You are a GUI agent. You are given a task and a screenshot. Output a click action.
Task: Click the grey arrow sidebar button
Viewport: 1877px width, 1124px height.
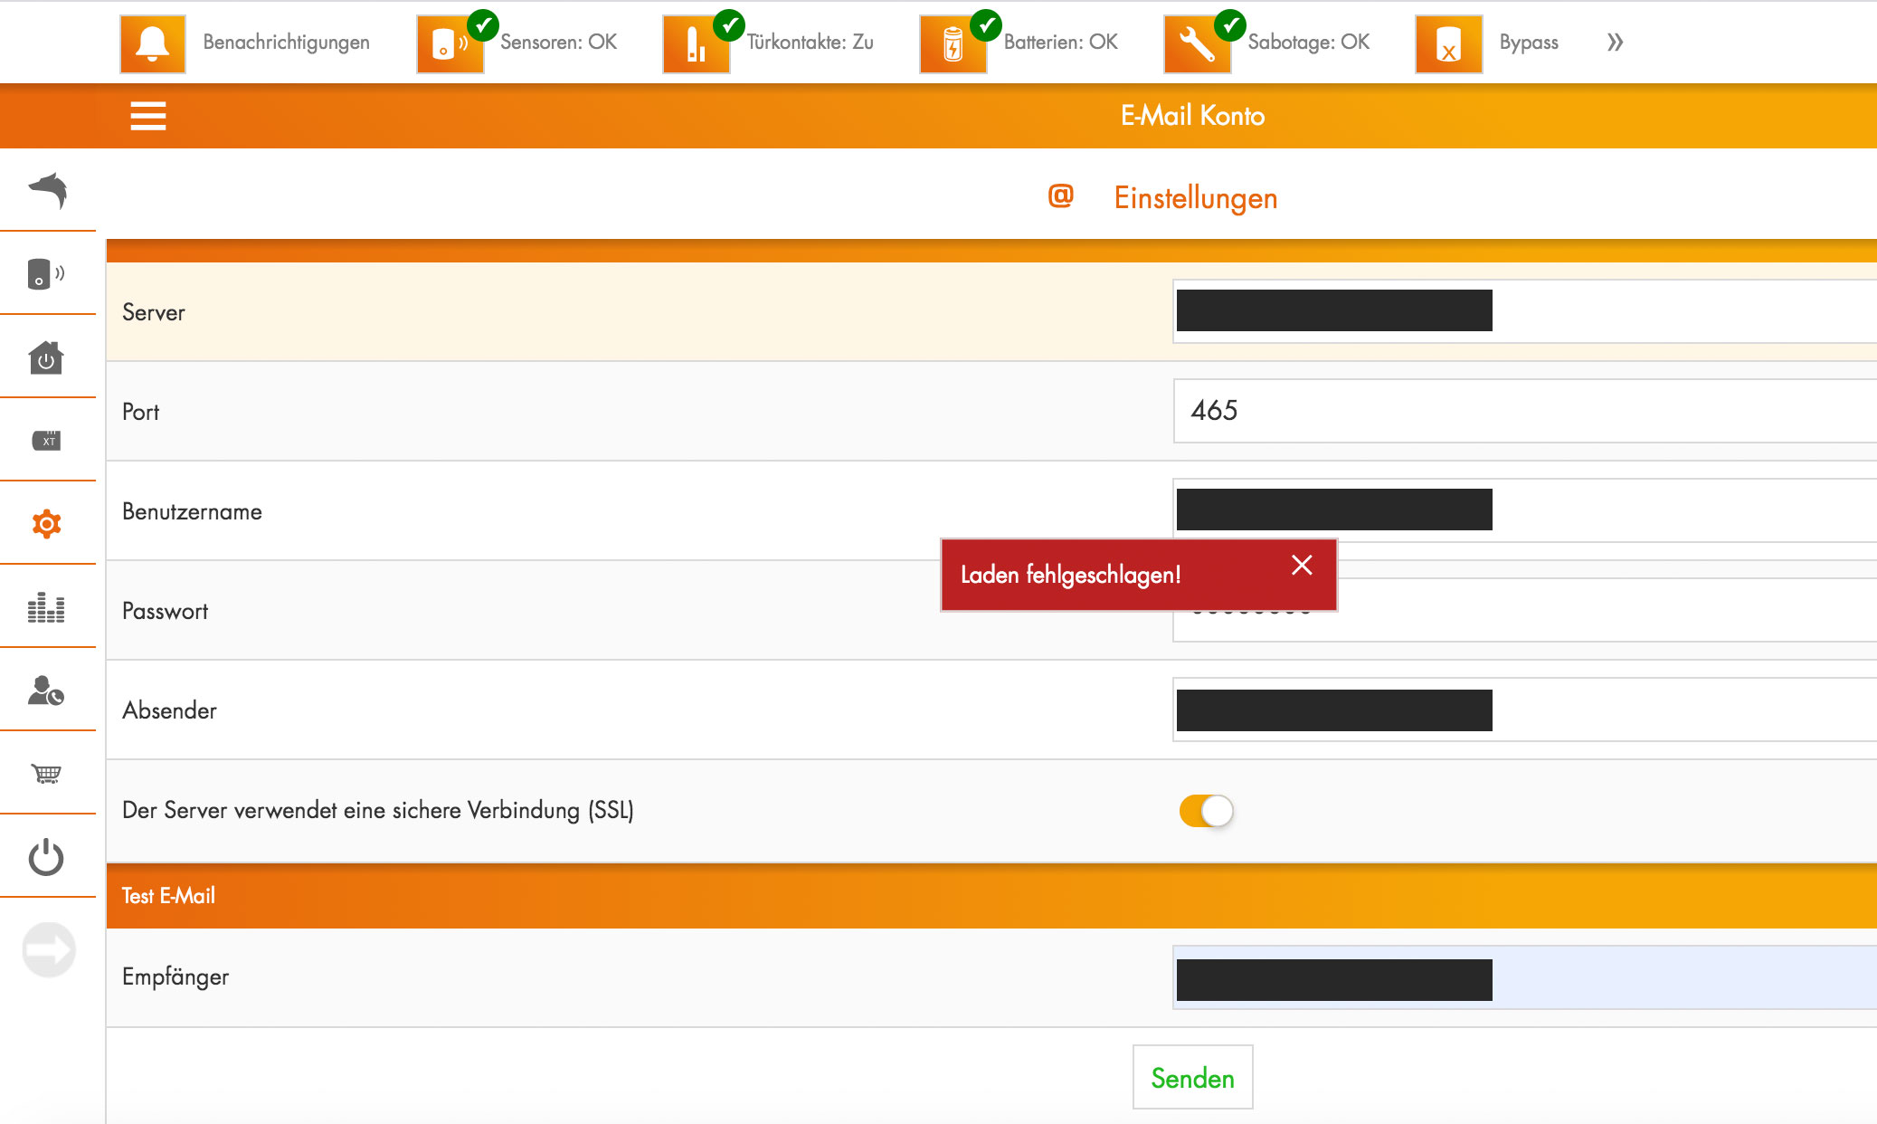(x=49, y=949)
